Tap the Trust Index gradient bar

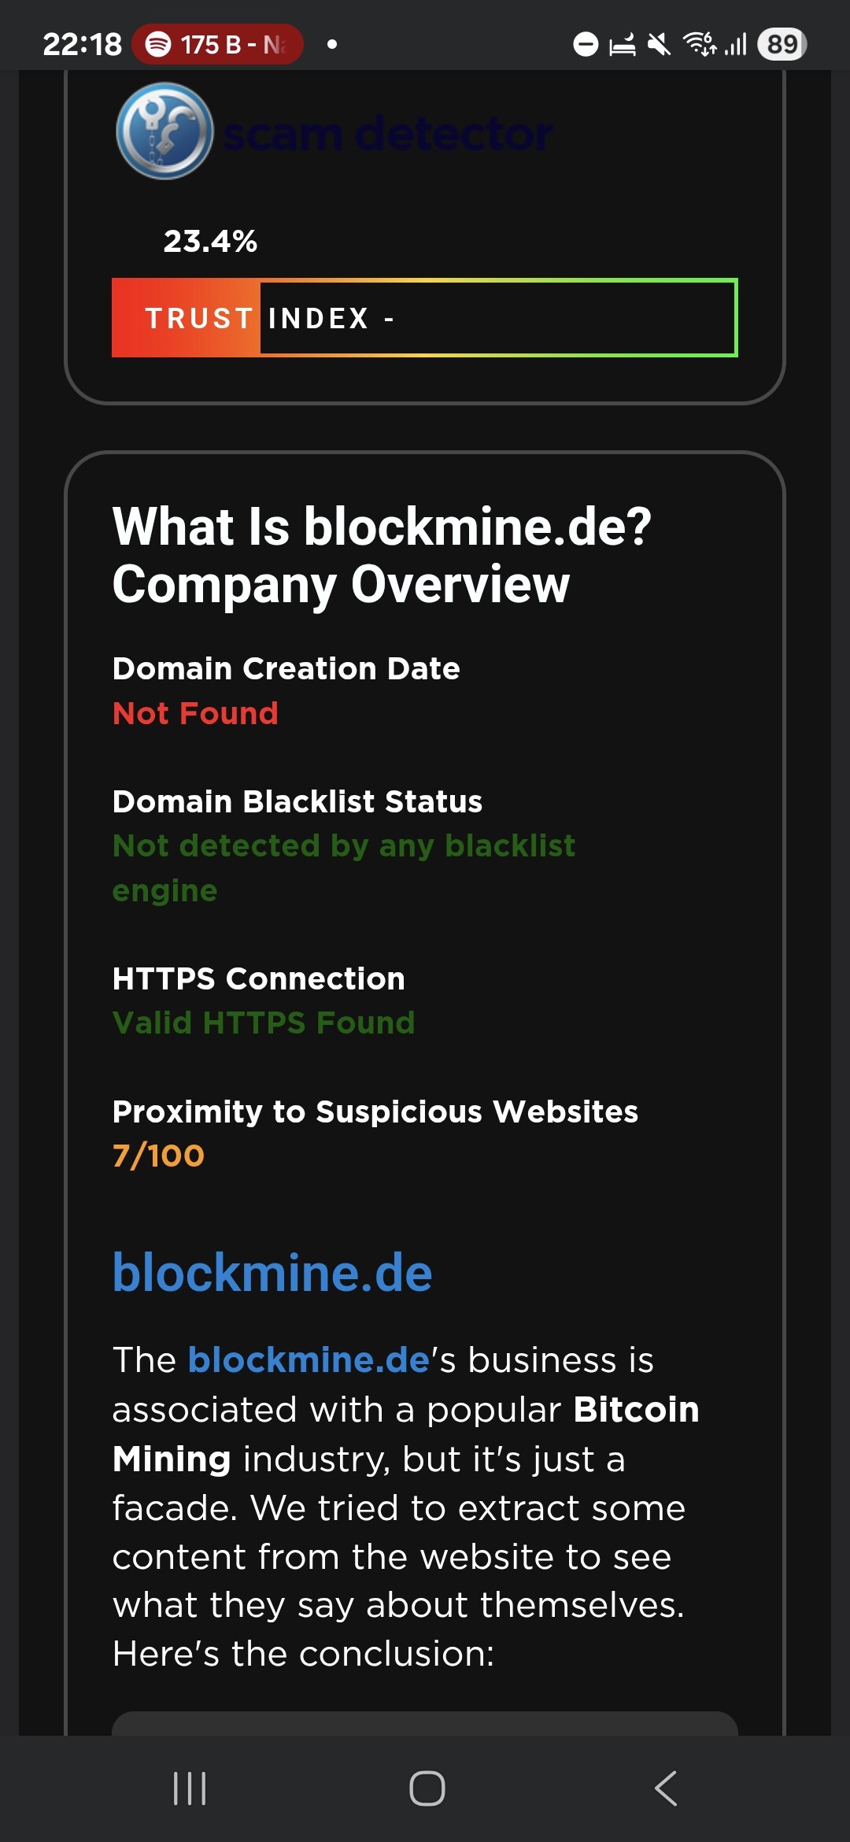click(424, 318)
